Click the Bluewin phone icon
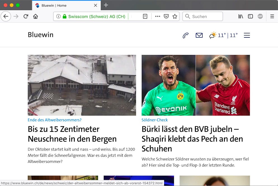278x186 pixels. (x=185, y=35)
